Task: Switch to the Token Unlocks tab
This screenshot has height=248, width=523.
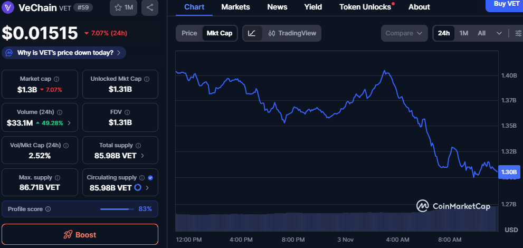Action: click(x=365, y=7)
